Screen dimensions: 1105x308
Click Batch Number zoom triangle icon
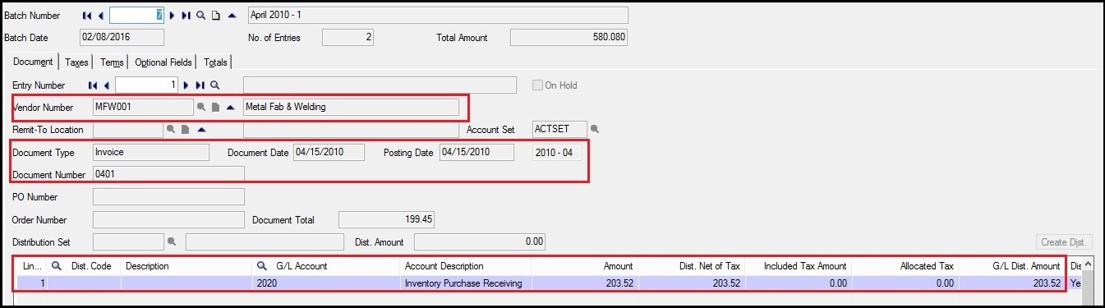(232, 16)
